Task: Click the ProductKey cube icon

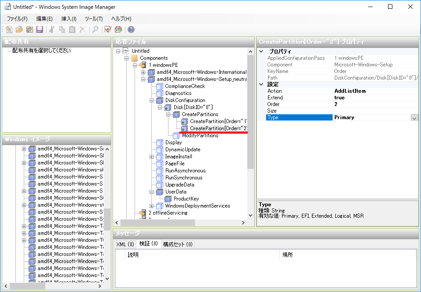Action: click(x=168, y=199)
